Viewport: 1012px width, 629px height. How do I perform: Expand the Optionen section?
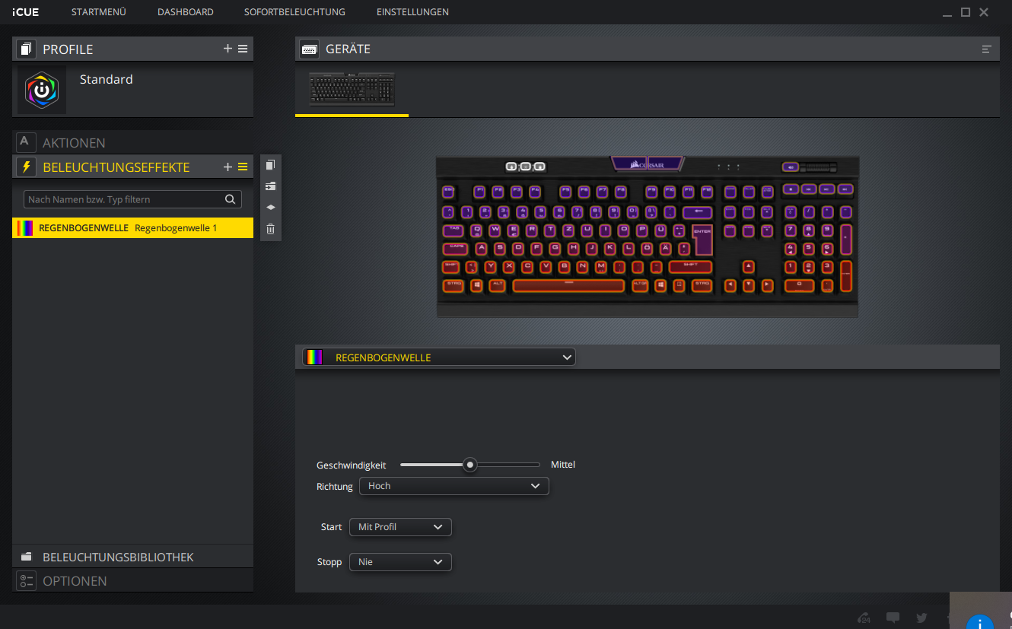click(x=132, y=580)
